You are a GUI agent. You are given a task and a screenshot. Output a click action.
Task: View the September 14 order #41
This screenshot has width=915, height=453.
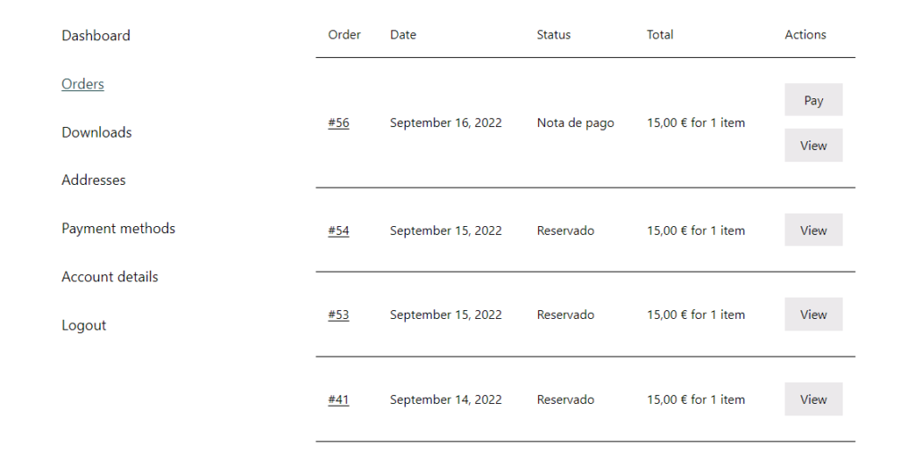coord(813,399)
